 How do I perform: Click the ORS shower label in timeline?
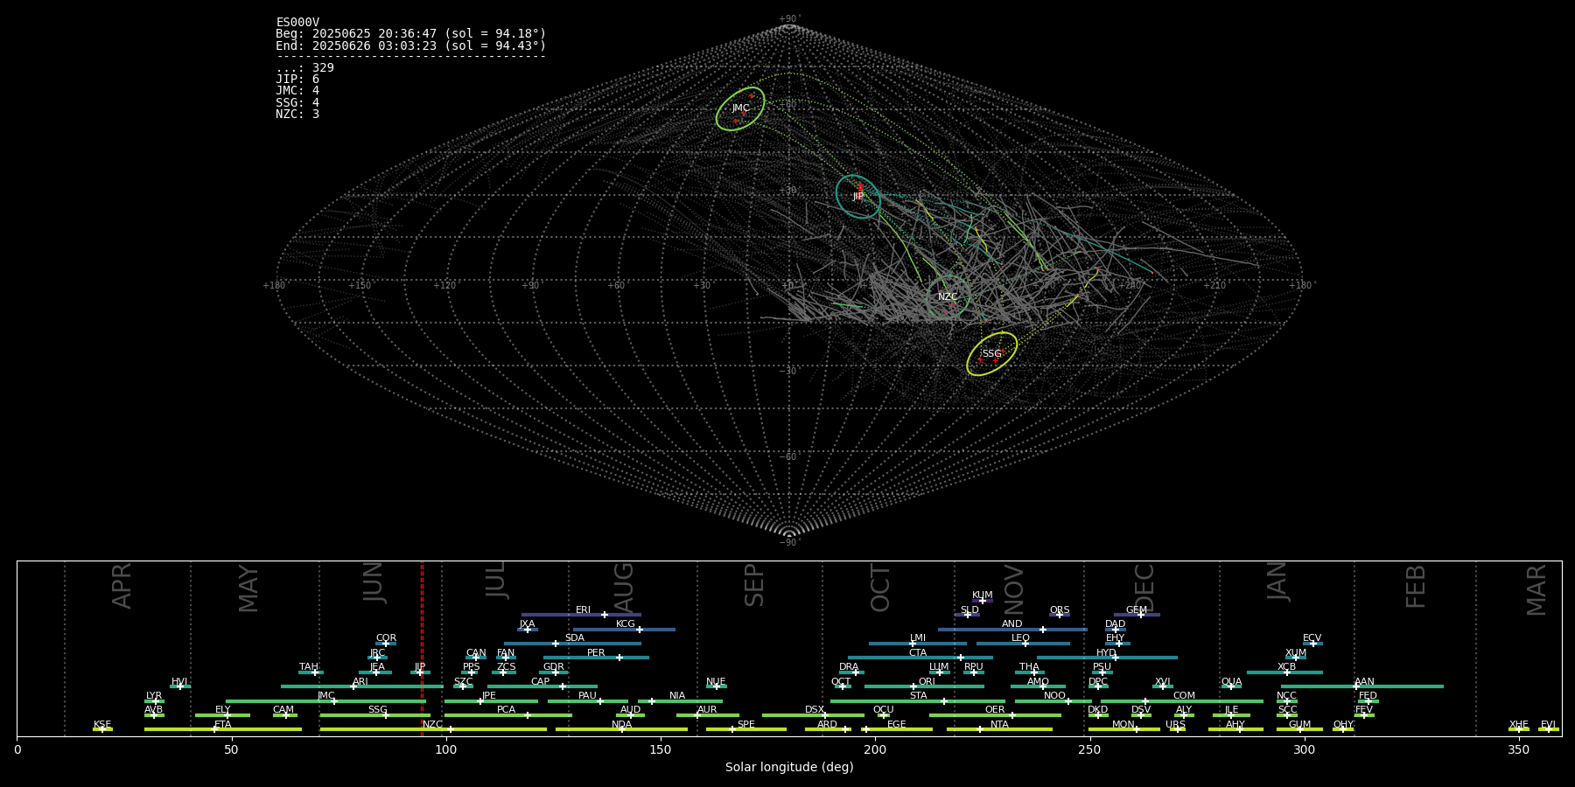pyautogui.click(x=1060, y=610)
